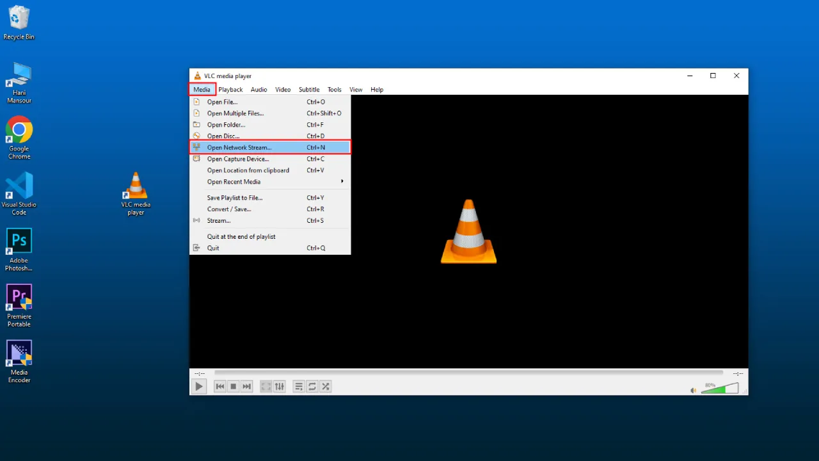
Task: Open the Subtitle menu
Action: click(x=309, y=90)
